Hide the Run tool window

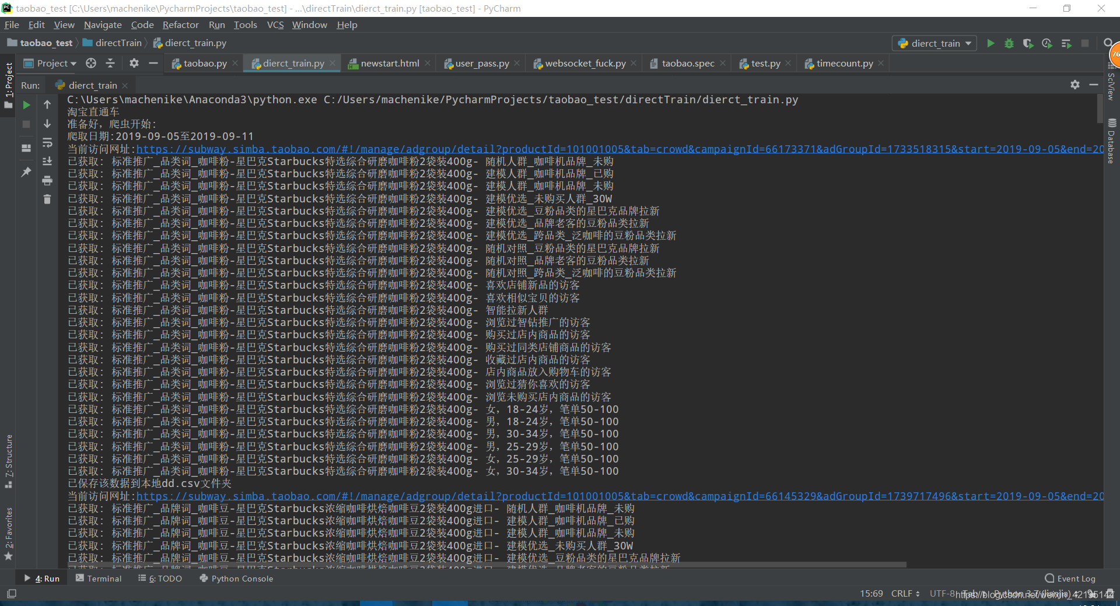1094,85
